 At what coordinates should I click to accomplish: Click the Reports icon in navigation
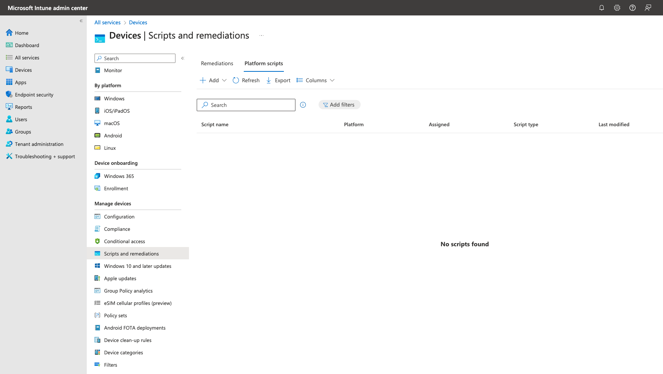(x=9, y=107)
